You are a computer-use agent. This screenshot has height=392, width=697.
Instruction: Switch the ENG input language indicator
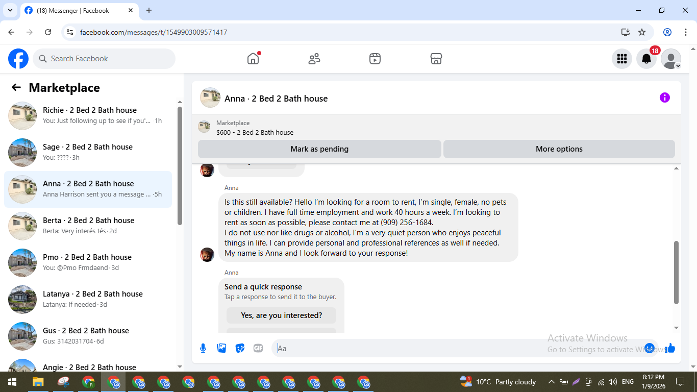(x=628, y=382)
